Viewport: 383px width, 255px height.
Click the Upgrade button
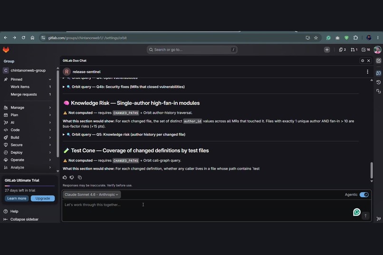[x=43, y=198]
